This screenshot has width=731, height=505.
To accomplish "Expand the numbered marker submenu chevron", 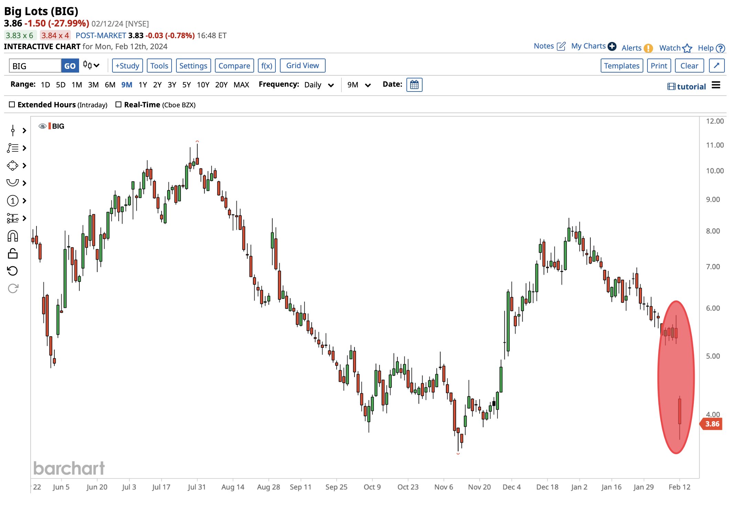I will coord(24,201).
